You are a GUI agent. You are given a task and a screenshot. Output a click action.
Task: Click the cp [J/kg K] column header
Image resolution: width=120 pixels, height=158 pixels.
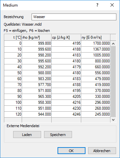(x=66, y=37)
